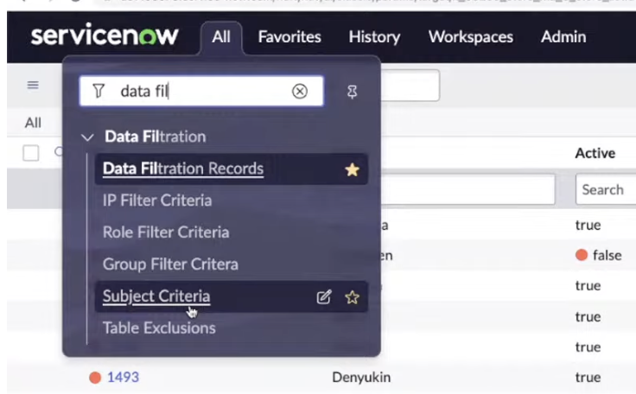Clear the 'data fil' filter text
This screenshot has height=394, width=636.
299,92
